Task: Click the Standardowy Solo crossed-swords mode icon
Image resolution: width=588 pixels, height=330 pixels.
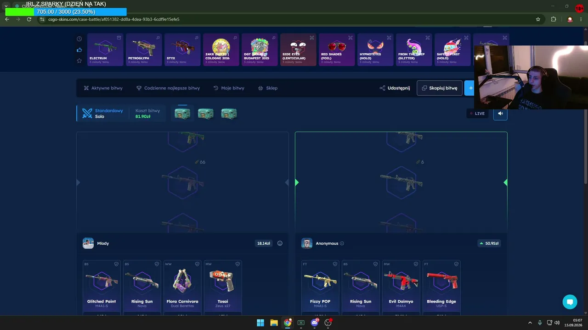Action: pyautogui.click(x=87, y=113)
